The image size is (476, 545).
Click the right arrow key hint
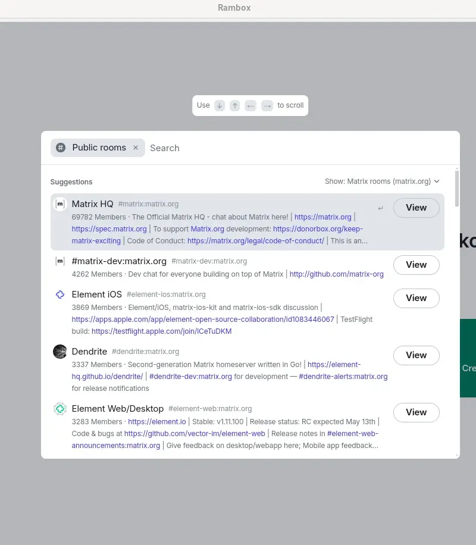pyautogui.click(x=267, y=105)
